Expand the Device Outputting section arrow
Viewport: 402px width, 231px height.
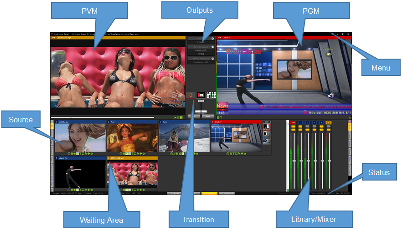coord(212,59)
